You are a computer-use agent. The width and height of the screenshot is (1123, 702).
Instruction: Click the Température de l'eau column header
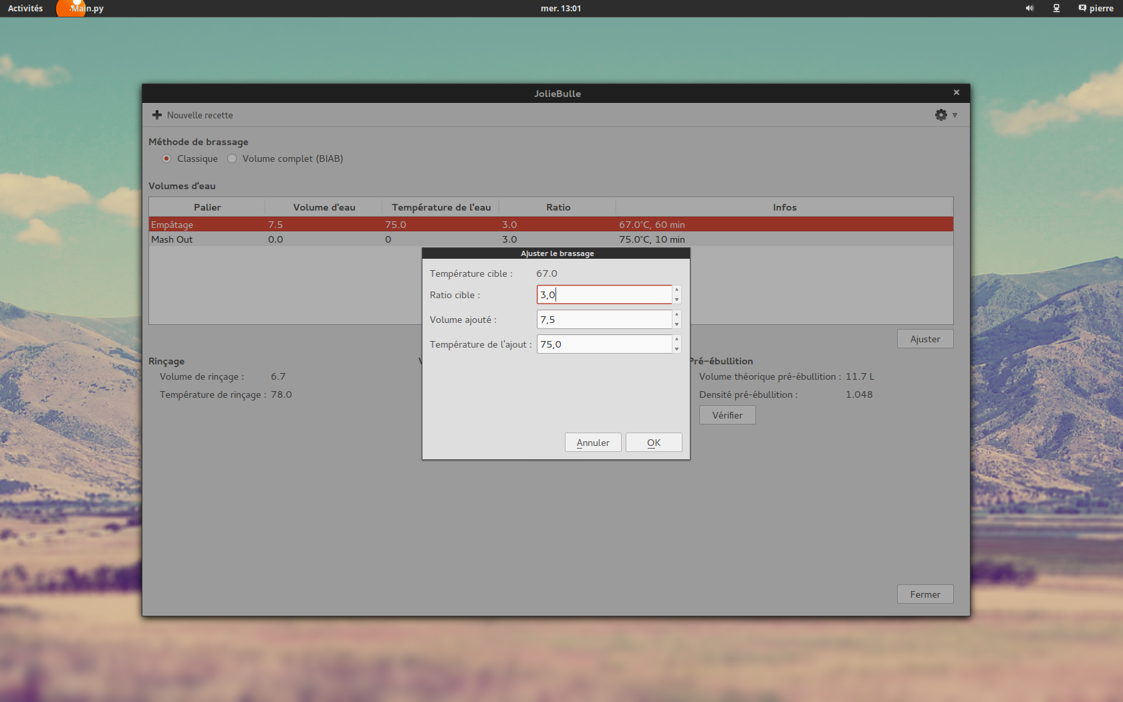click(x=441, y=207)
